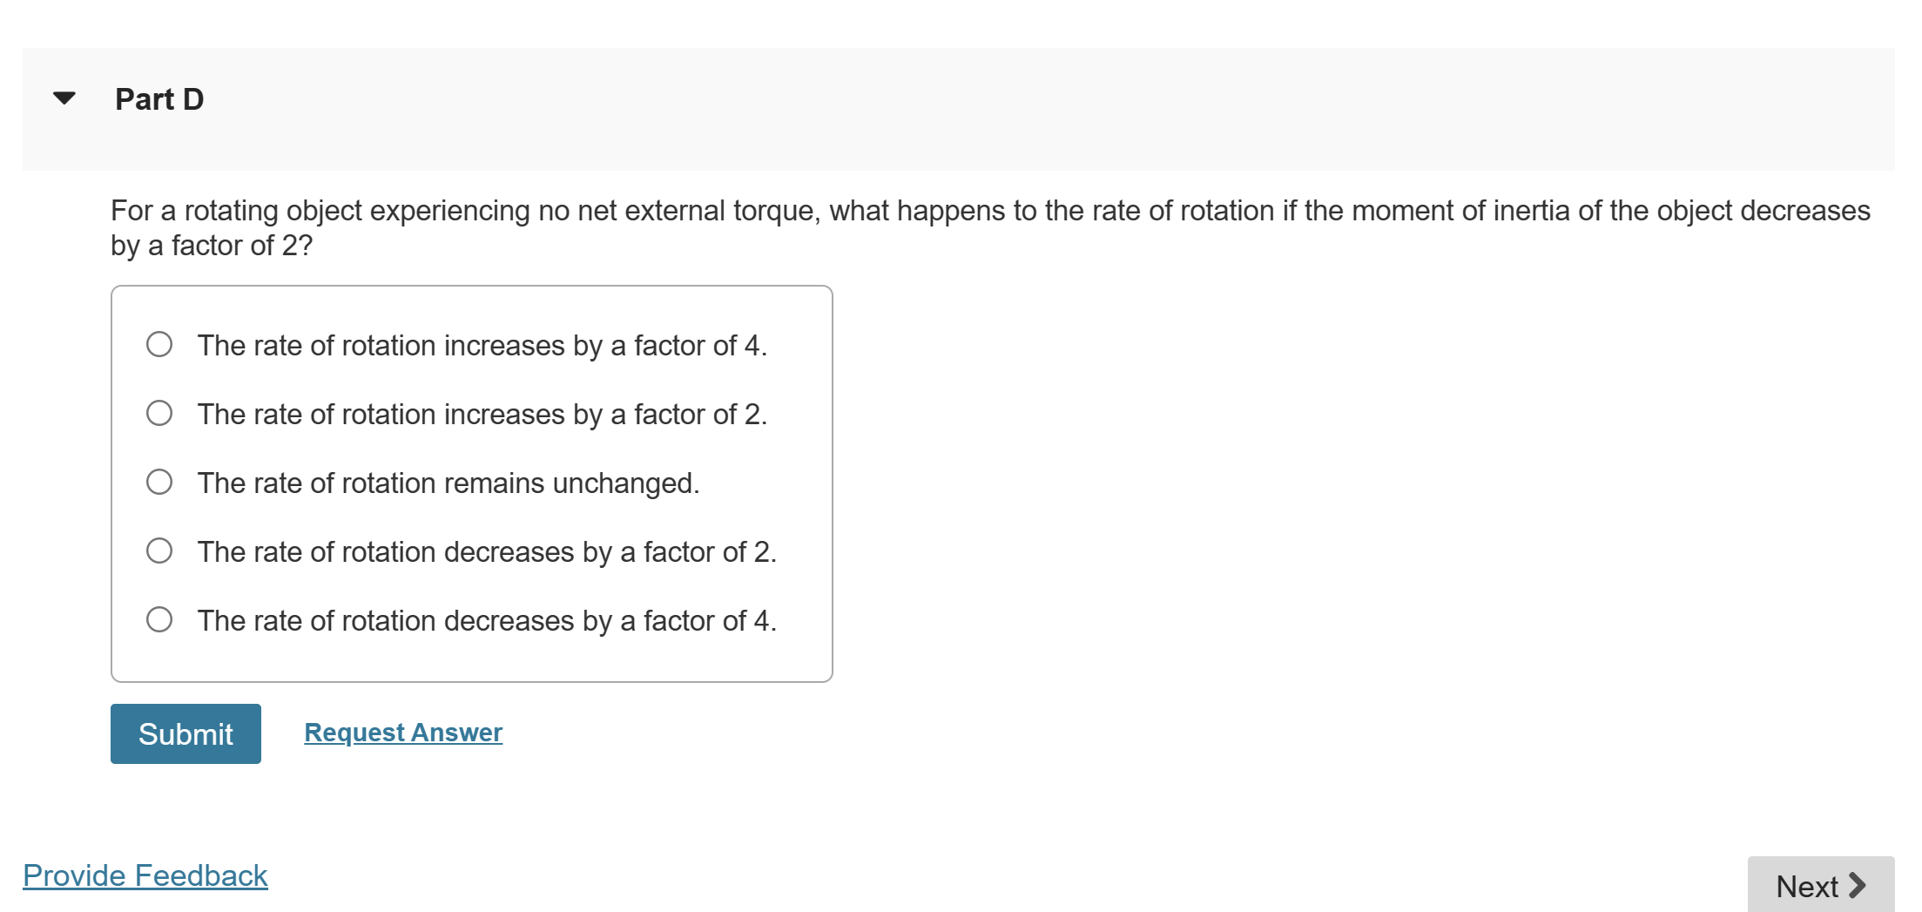Click the answer choices box border
Viewport: 1922px width, 912px height.
472,287
